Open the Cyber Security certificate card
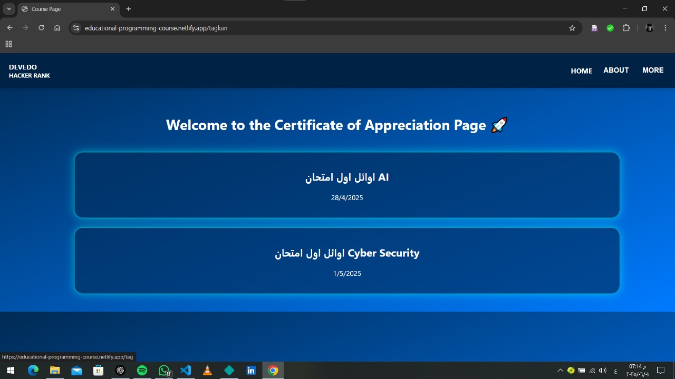Image resolution: width=675 pixels, height=379 pixels. tap(347, 261)
